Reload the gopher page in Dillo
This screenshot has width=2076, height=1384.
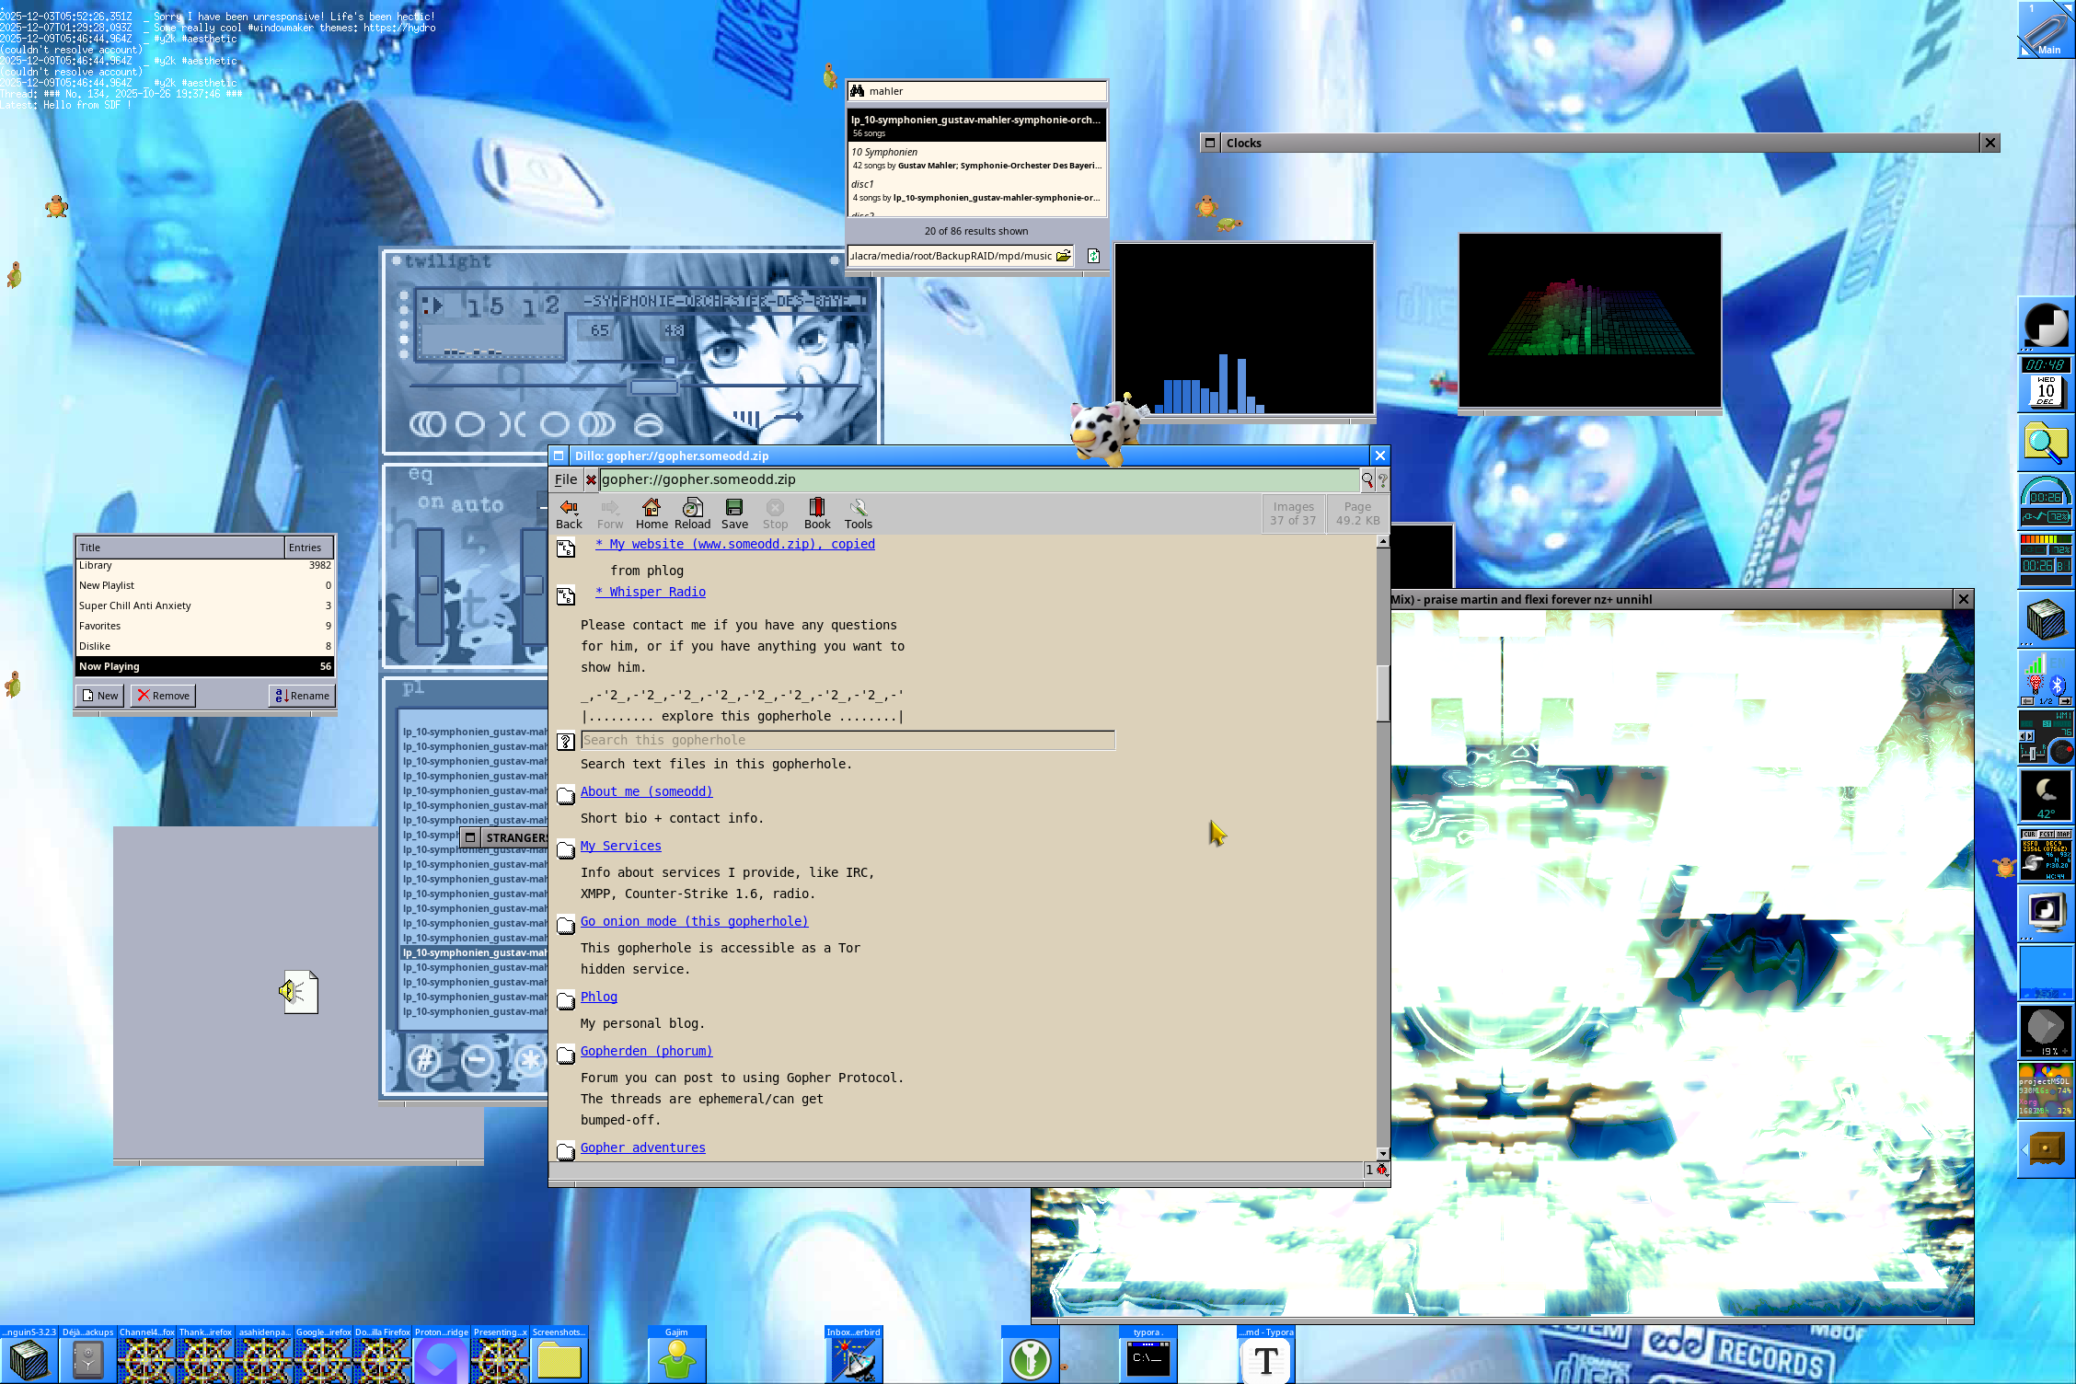pyautogui.click(x=692, y=513)
